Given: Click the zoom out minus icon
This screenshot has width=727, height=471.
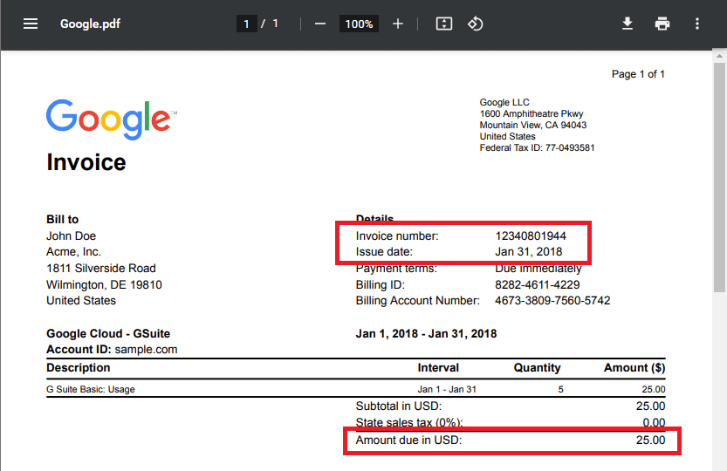Looking at the screenshot, I should coord(320,24).
